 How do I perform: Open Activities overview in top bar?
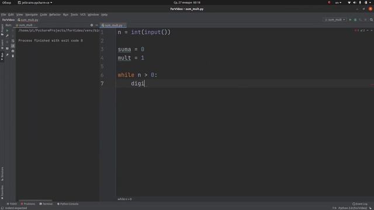[x=6, y=2]
